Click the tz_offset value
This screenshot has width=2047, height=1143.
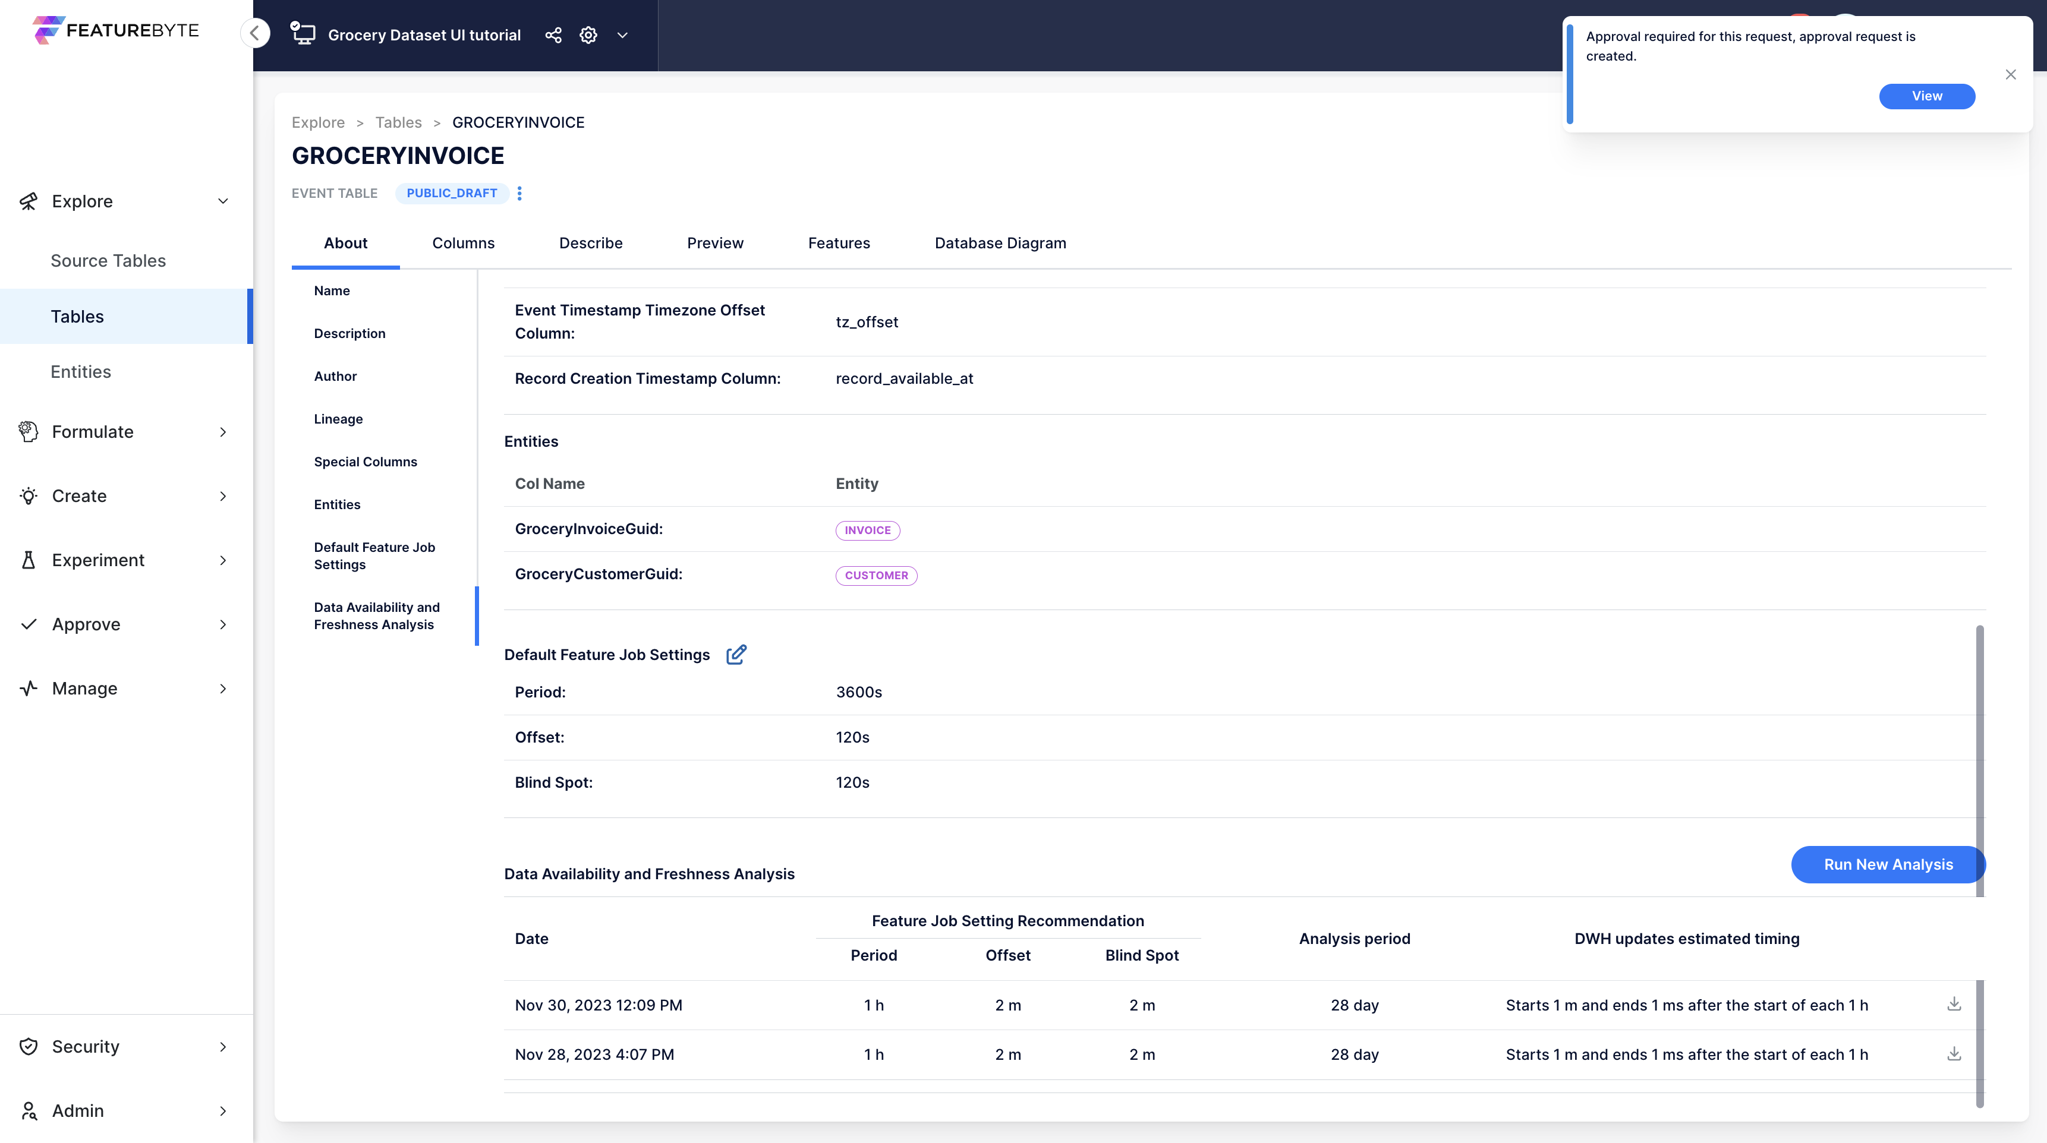pyautogui.click(x=867, y=323)
